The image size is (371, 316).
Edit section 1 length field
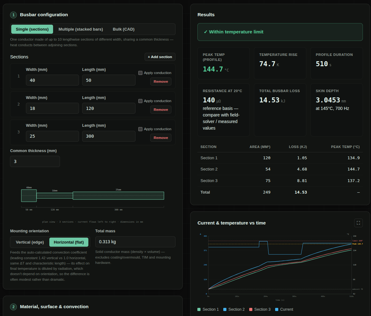coord(109,80)
